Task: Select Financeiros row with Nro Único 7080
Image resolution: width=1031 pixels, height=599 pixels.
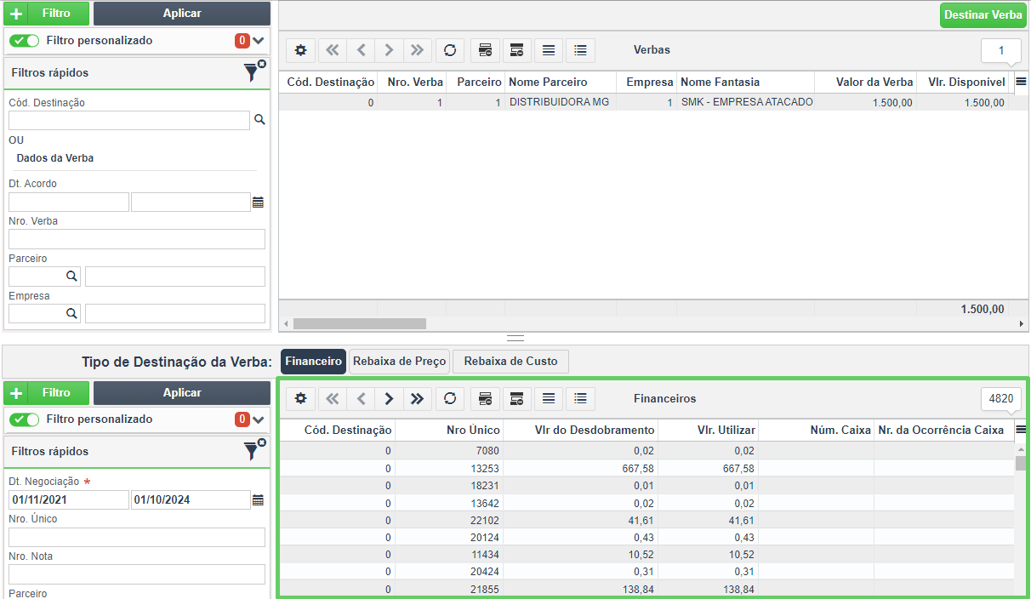Action: tap(647, 451)
